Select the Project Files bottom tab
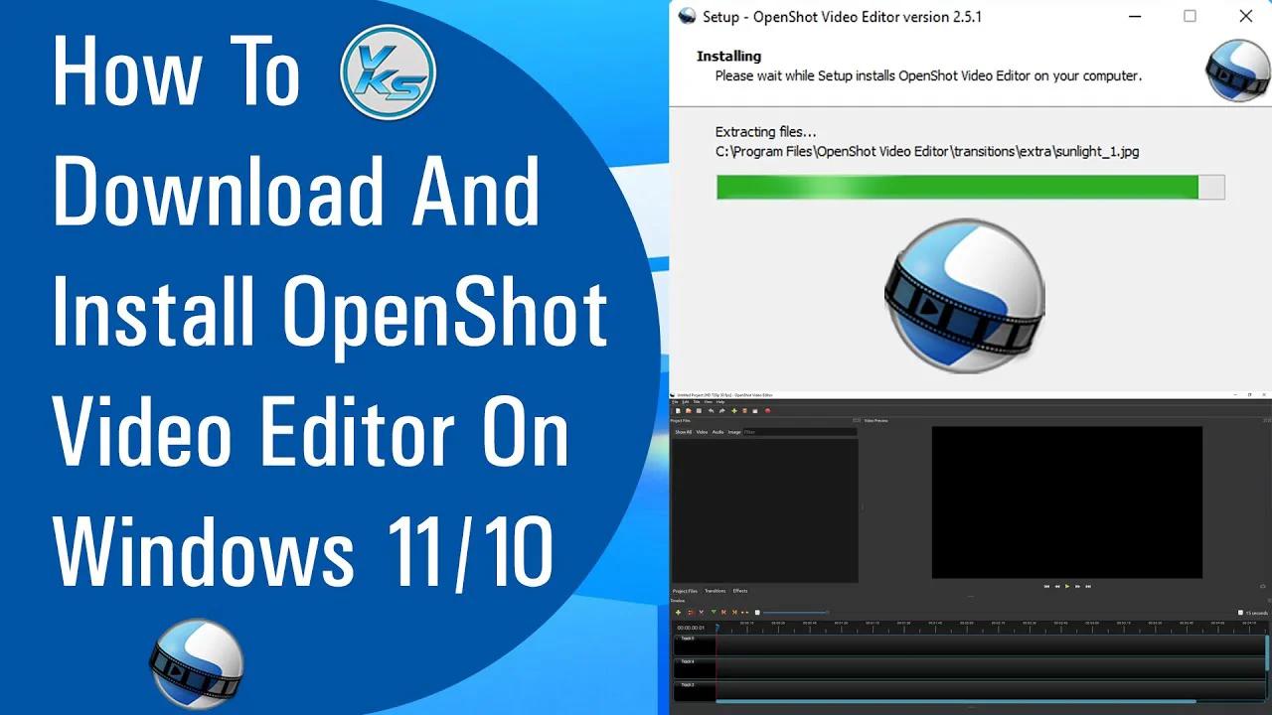The image size is (1272, 715). coord(685,591)
